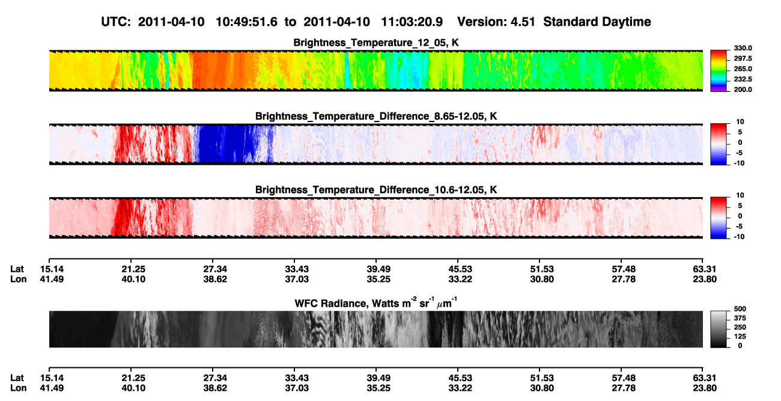Image resolution: width=781 pixels, height=401 pixels.
Task: Click the 232.5 colorbar label
Action: (743, 79)
